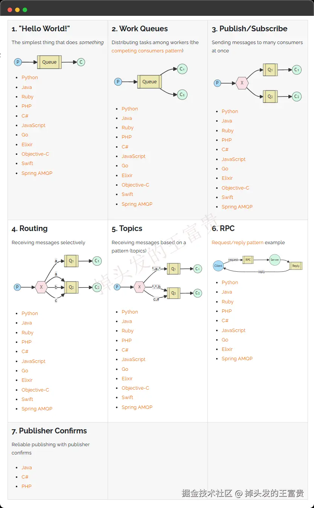Click the Client node in RPC diagram
This screenshot has height=508, width=314.
pyautogui.click(x=218, y=266)
